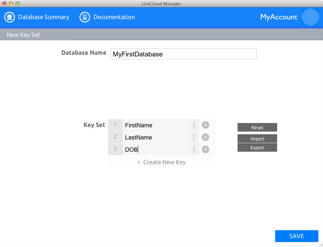Open the Documentation menu item
The height and width of the screenshot is (247, 323).
click(114, 17)
